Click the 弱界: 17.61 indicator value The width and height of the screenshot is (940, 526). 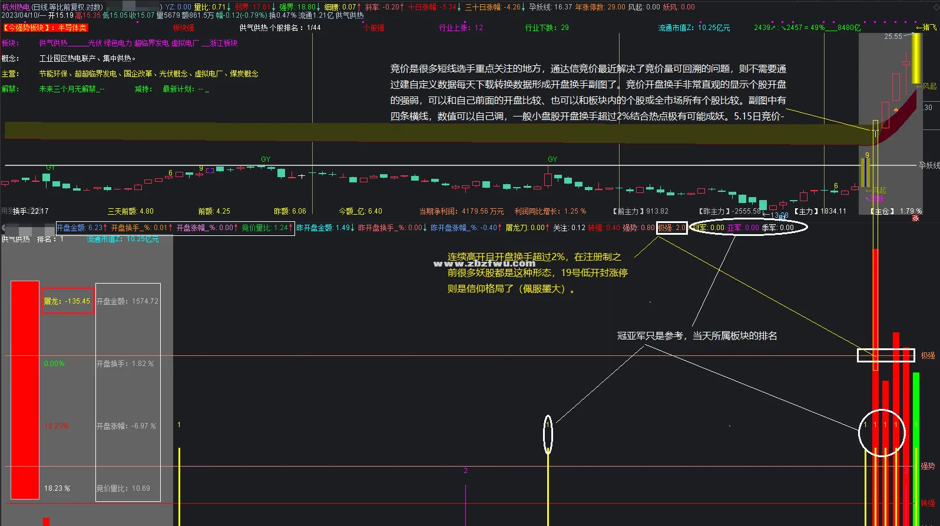tap(252, 7)
